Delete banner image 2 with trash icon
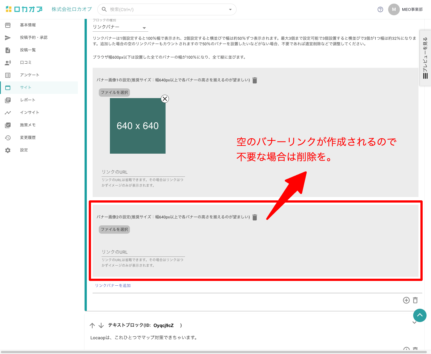This screenshot has height=354, width=431. [x=255, y=217]
